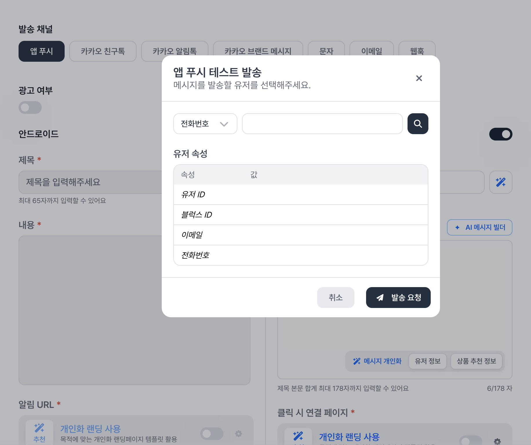This screenshot has width=531, height=445.
Task: Switch to the 카카오 친구톡 channel
Action: [x=103, y=51]
